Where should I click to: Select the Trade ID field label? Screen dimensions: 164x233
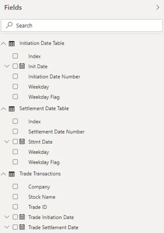pos(38,207)
